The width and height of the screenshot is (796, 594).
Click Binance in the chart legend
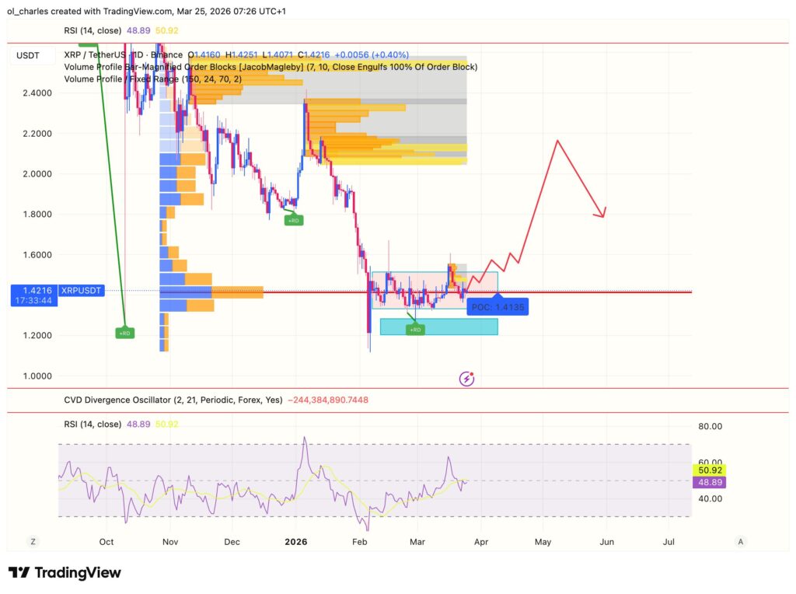[169, 55]
